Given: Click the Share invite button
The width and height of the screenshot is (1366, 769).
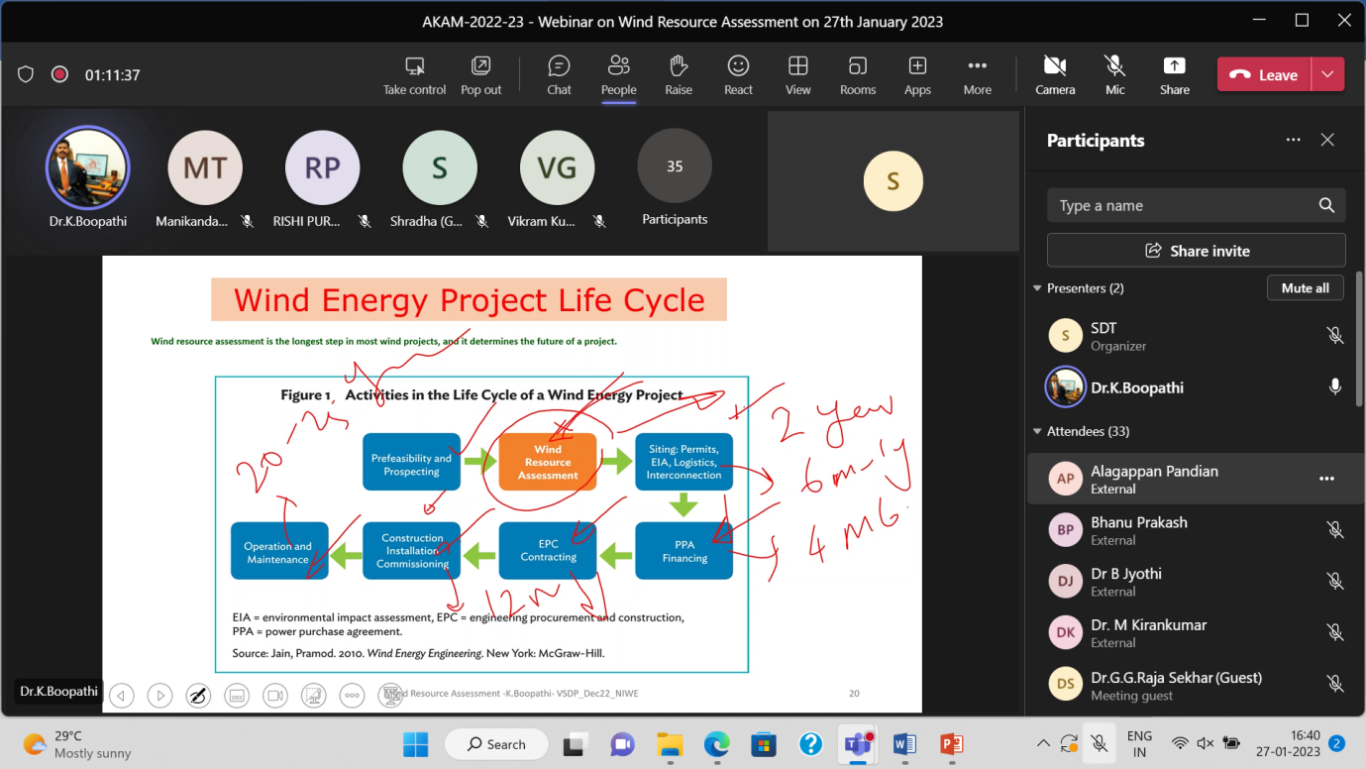Looking at the screenshot, I should click(x=1196, y=251).
